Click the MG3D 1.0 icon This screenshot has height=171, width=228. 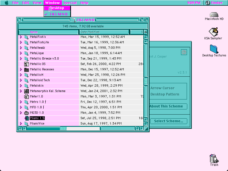[26, 113]
